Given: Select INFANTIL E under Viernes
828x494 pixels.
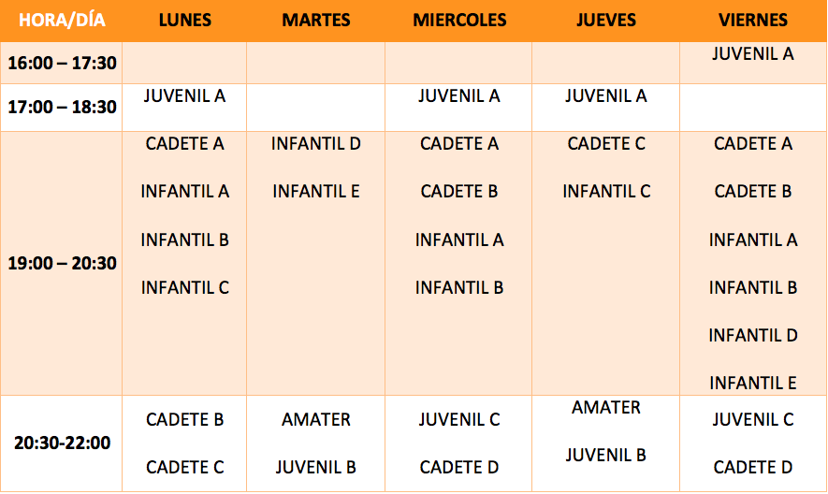Looking at the screenshot, I should tap(753, 383).
